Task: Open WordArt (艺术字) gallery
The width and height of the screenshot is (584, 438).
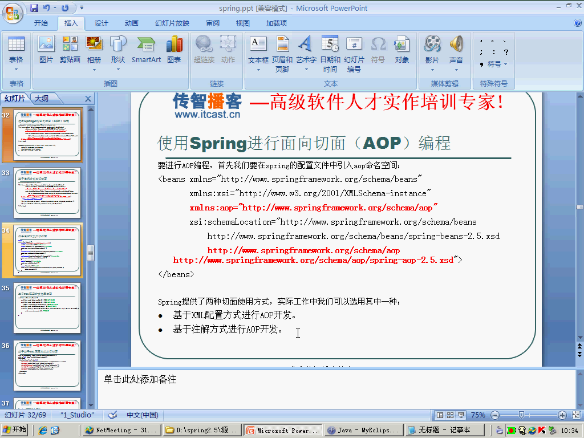Action: point(306,44)
